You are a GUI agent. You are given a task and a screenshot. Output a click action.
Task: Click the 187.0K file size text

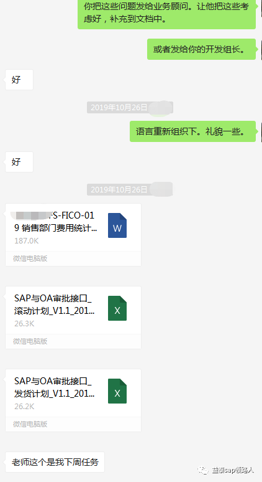(26, 241)
